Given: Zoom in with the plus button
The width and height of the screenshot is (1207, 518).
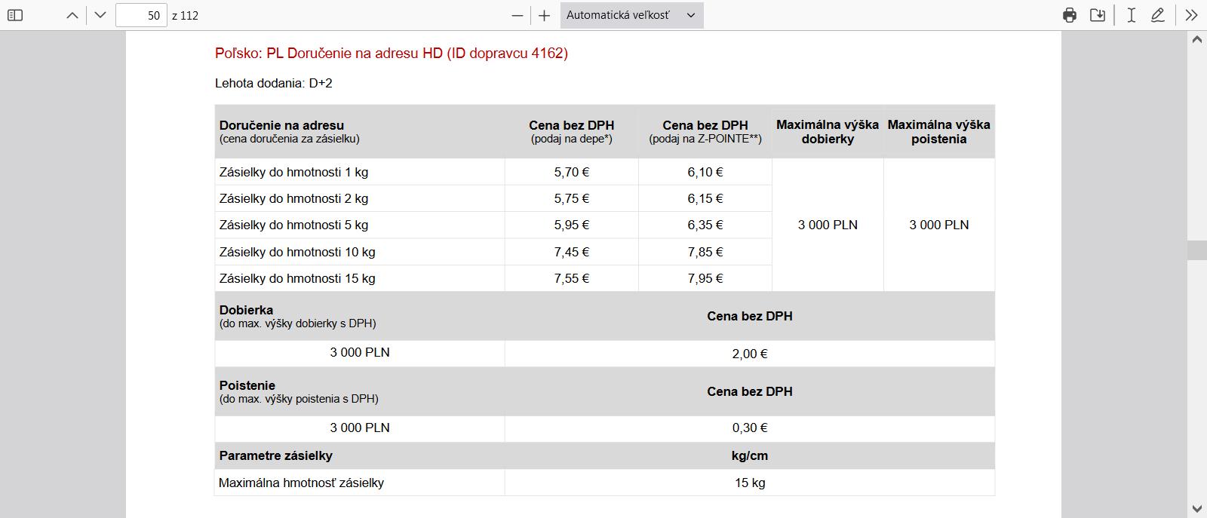Looking at the screenshot, I should pos(544,15).
